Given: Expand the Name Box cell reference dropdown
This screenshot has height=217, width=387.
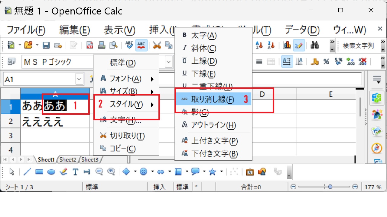Looking at the screenshot, I should click(79, 80).
